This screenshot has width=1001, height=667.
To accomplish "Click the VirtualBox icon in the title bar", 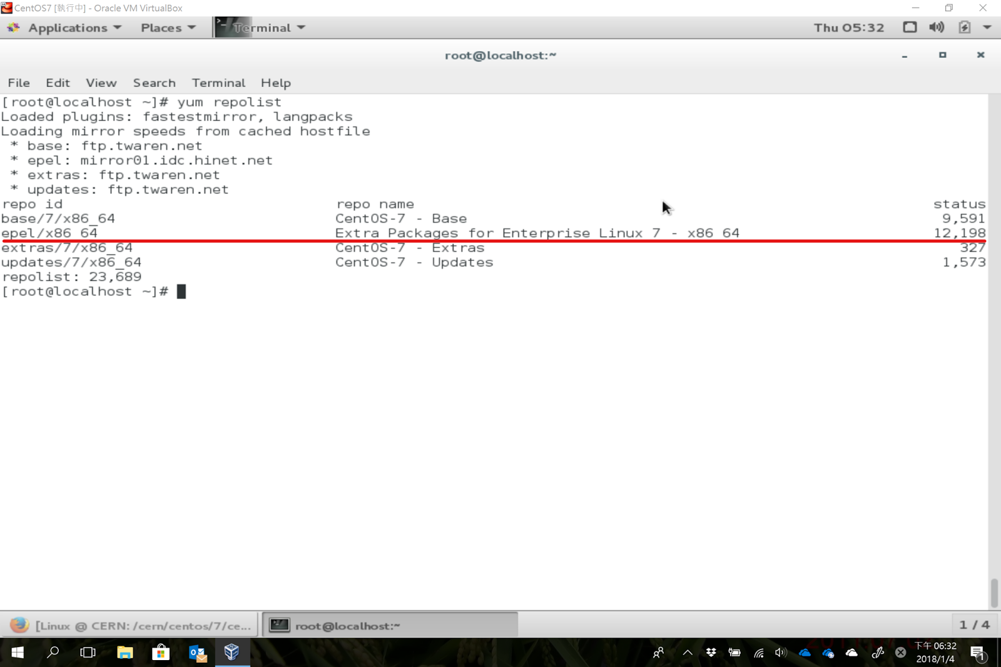I will pyautogui.click(x=7, y=8).
